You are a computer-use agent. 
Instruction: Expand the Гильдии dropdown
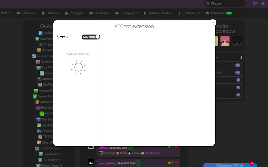(x=126, y=13)
